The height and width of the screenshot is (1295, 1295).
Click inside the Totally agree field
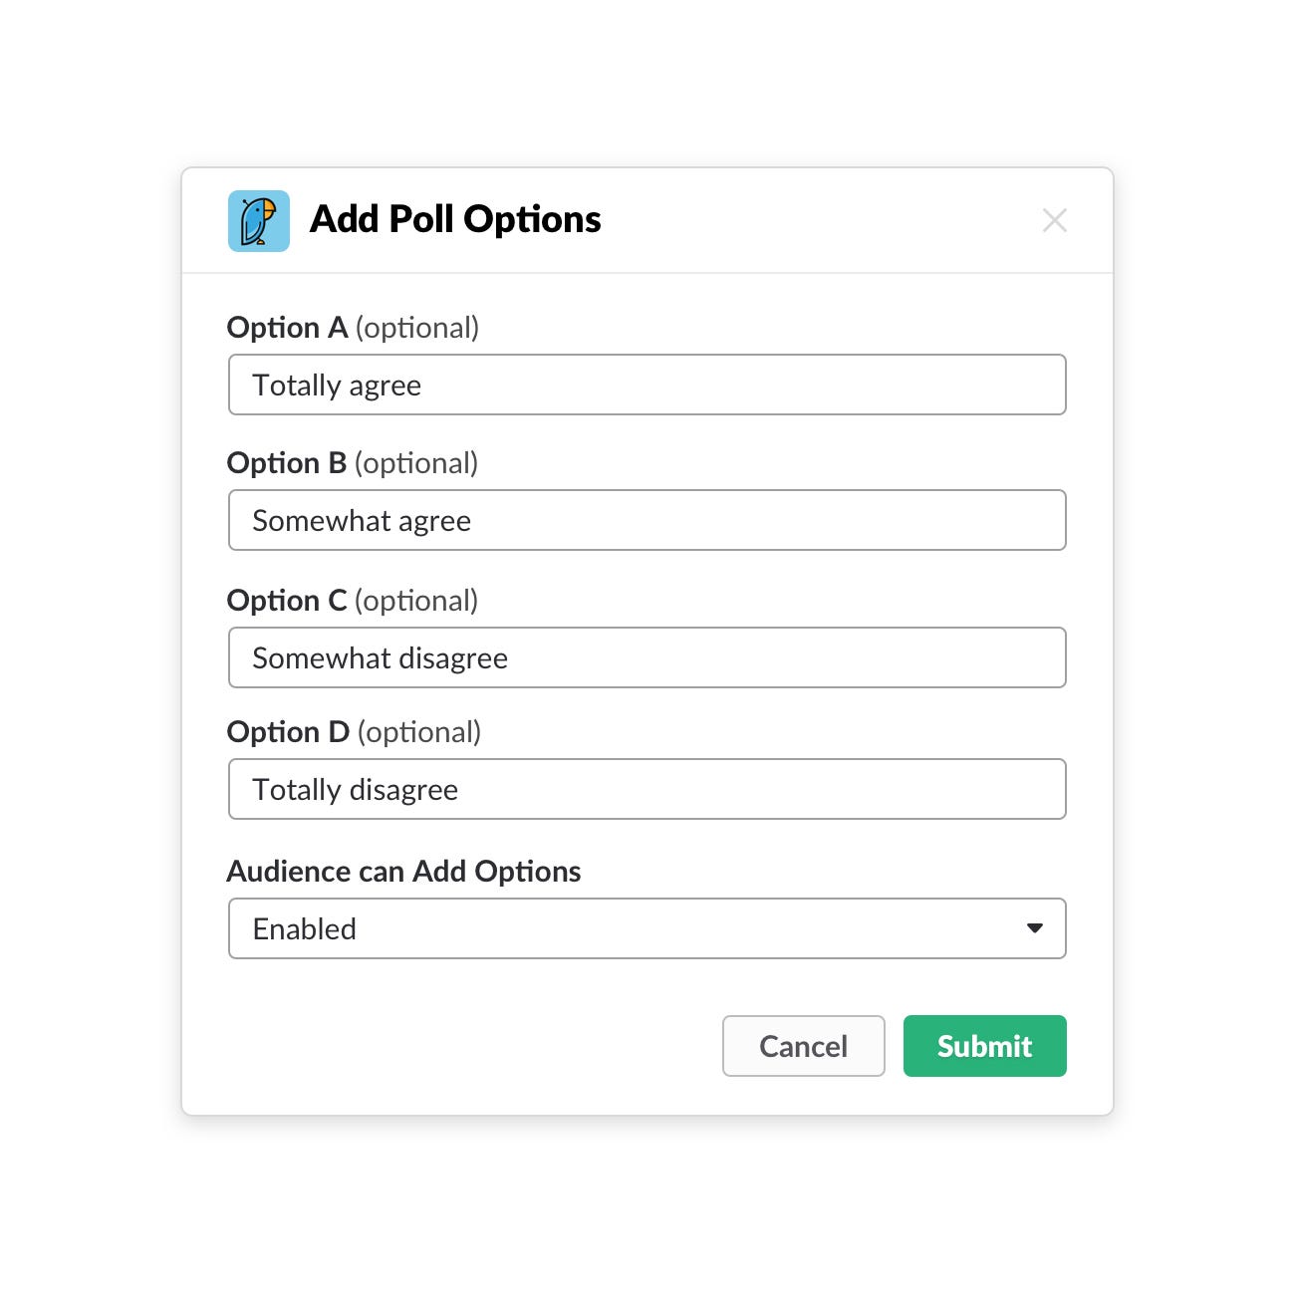coord(647,385)
